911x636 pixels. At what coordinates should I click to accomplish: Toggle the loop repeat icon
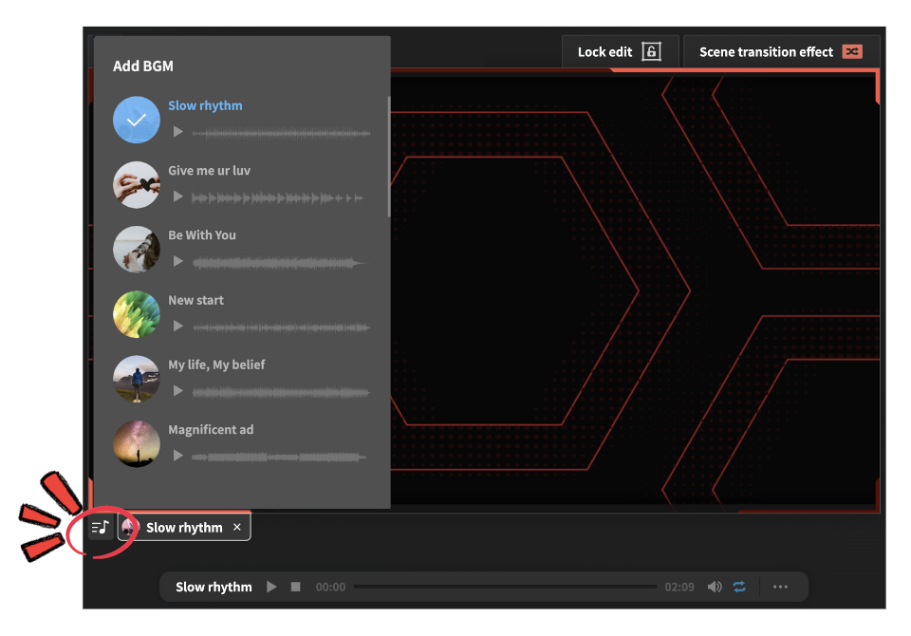pyautogui.click(x=739, y=587)
